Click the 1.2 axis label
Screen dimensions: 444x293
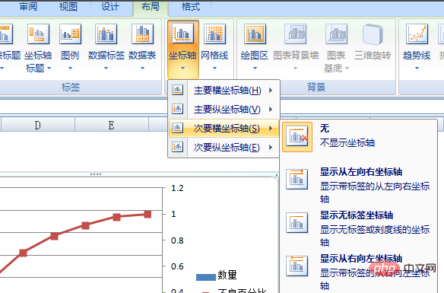point(177,188)
